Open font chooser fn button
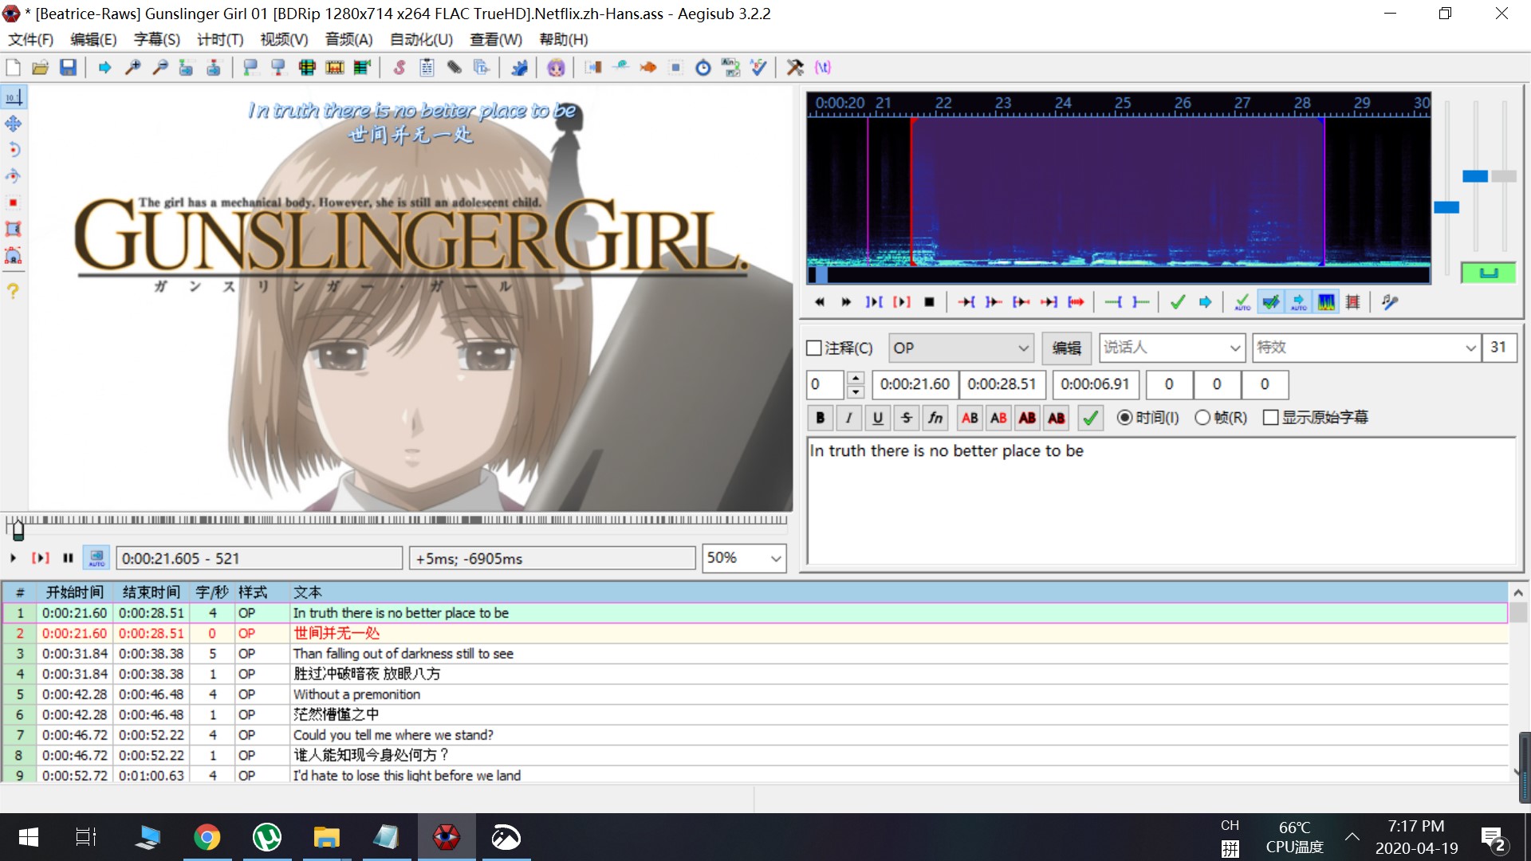Screen dimensions: 1531x861 [935, 418]
